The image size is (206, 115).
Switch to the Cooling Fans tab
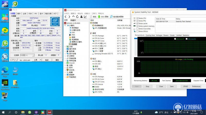pyautogui.click(x=150, y=35)
